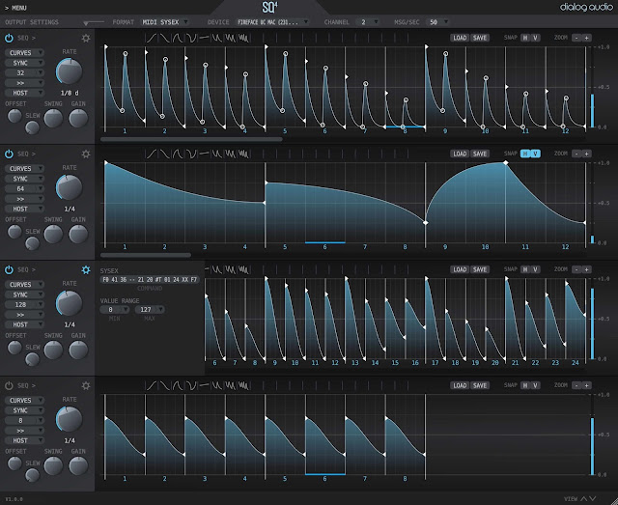Screen dimensions: 618x505
Task: Toggle vertical snap V in first sequencer
Action: click(535, 38)
